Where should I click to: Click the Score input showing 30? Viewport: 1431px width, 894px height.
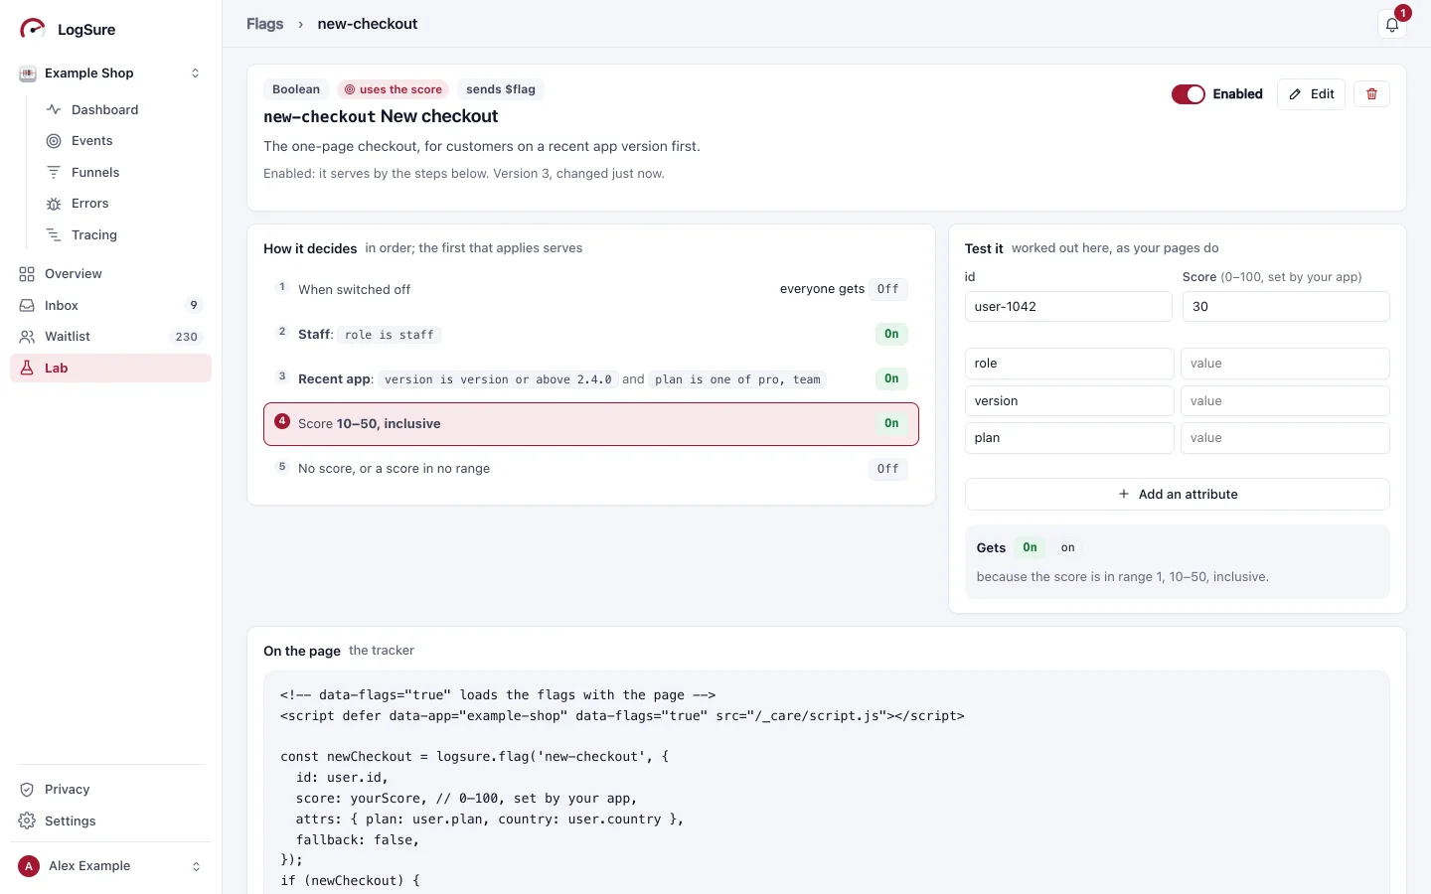pyautogui.click(x=1286, y=307)
